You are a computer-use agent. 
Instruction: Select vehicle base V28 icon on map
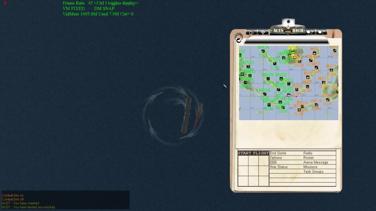pyautogui.click(x=281, y=79)
